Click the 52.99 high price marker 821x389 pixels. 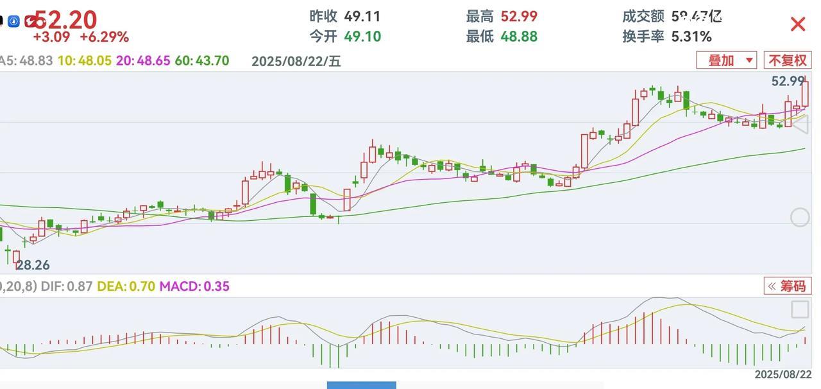pos(787,82)
